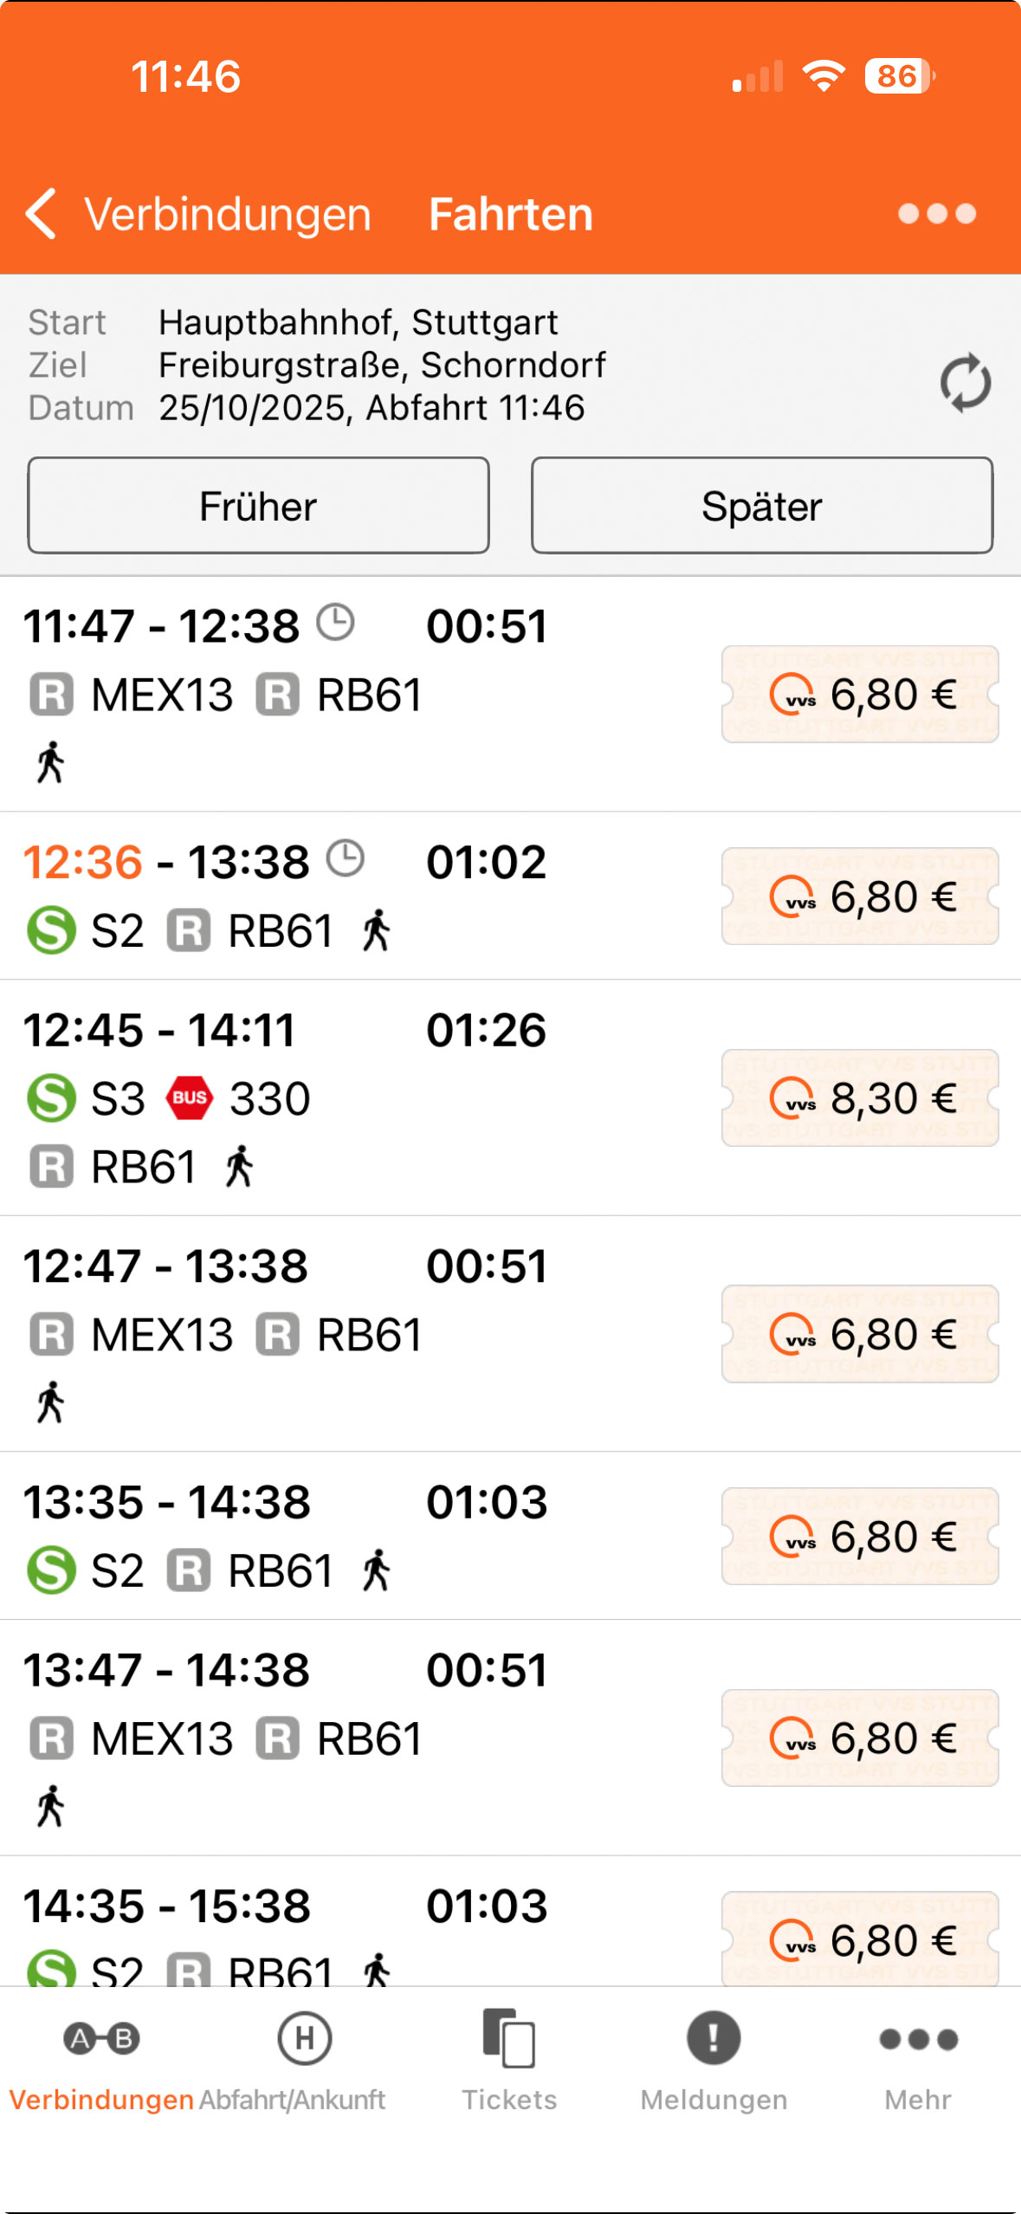Tap the walking icon on 13:35 trip
Image resolution: width=1021 pixels, height=2214 pixels.
(x=376, y=1570)
